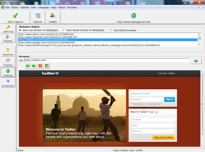The image size is (205, 152).
Task: Open Log from the sidebar
Action: point(8,29)
